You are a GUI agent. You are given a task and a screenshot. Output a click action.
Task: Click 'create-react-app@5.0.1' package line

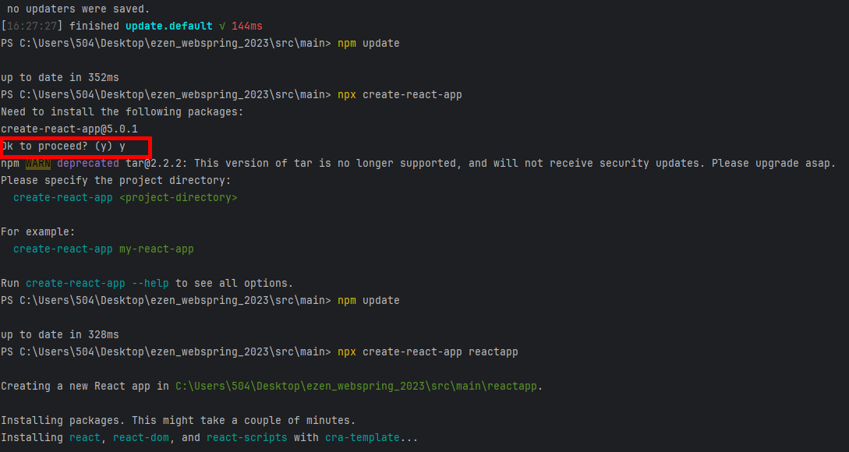[69, 129]
